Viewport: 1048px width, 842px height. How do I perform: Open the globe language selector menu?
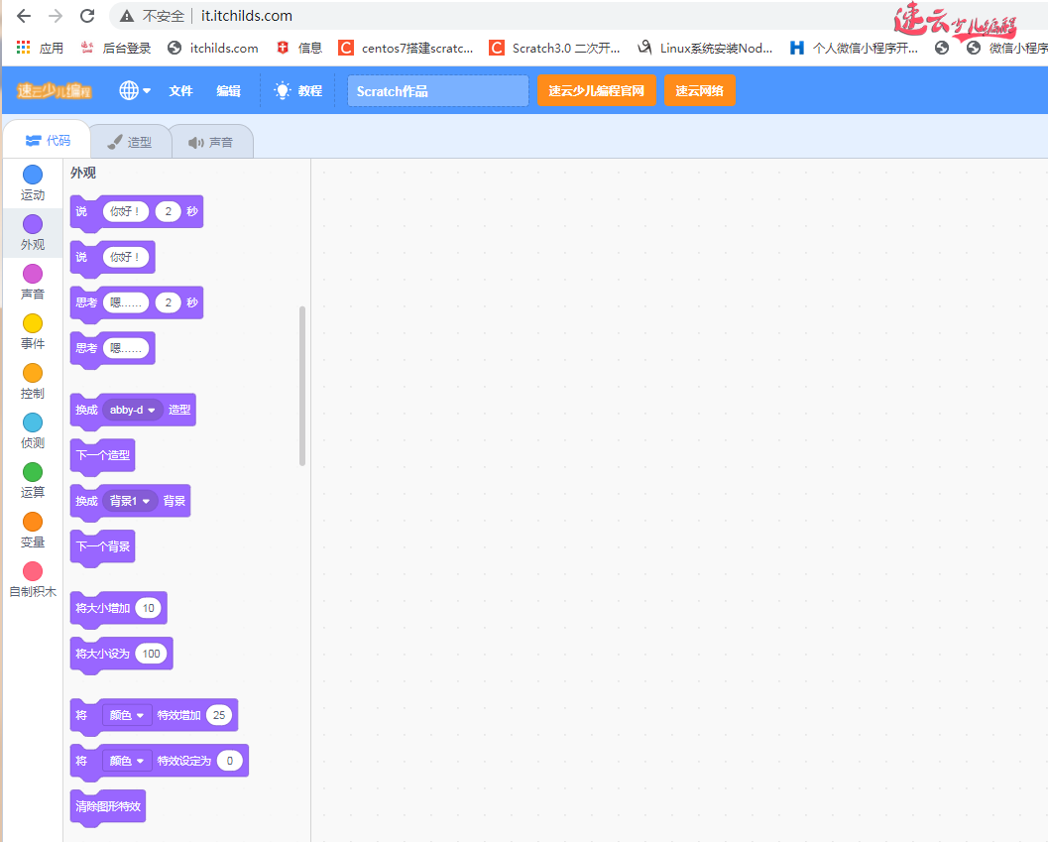pyautogui.click(x=135, y=90)
